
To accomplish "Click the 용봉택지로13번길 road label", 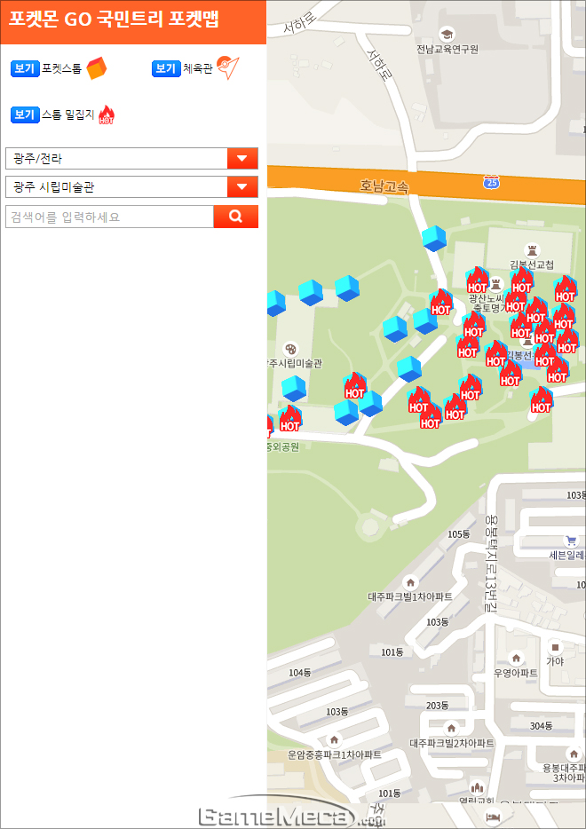I will pyautogui.click(x=491, y=564).
